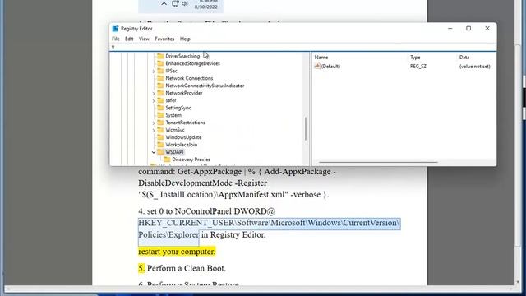This screenshot has height=296, width=526.
Task: Expand the IPSec key
Action: tap(154, 72)
